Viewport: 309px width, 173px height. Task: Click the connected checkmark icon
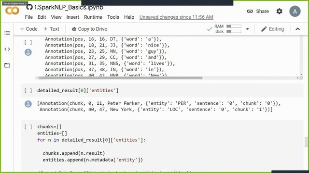(210, 29)
